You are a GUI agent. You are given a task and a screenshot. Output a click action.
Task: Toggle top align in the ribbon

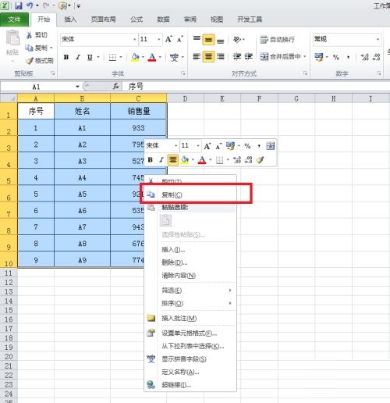tap(197, 39)
